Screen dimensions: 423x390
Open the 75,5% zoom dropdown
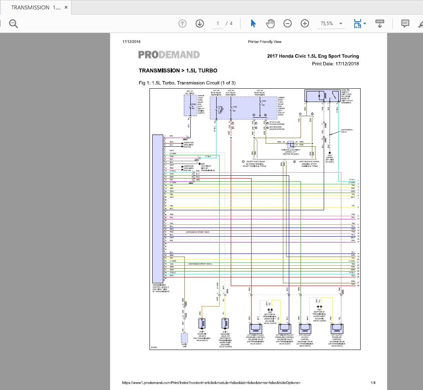tap(341, 24)
